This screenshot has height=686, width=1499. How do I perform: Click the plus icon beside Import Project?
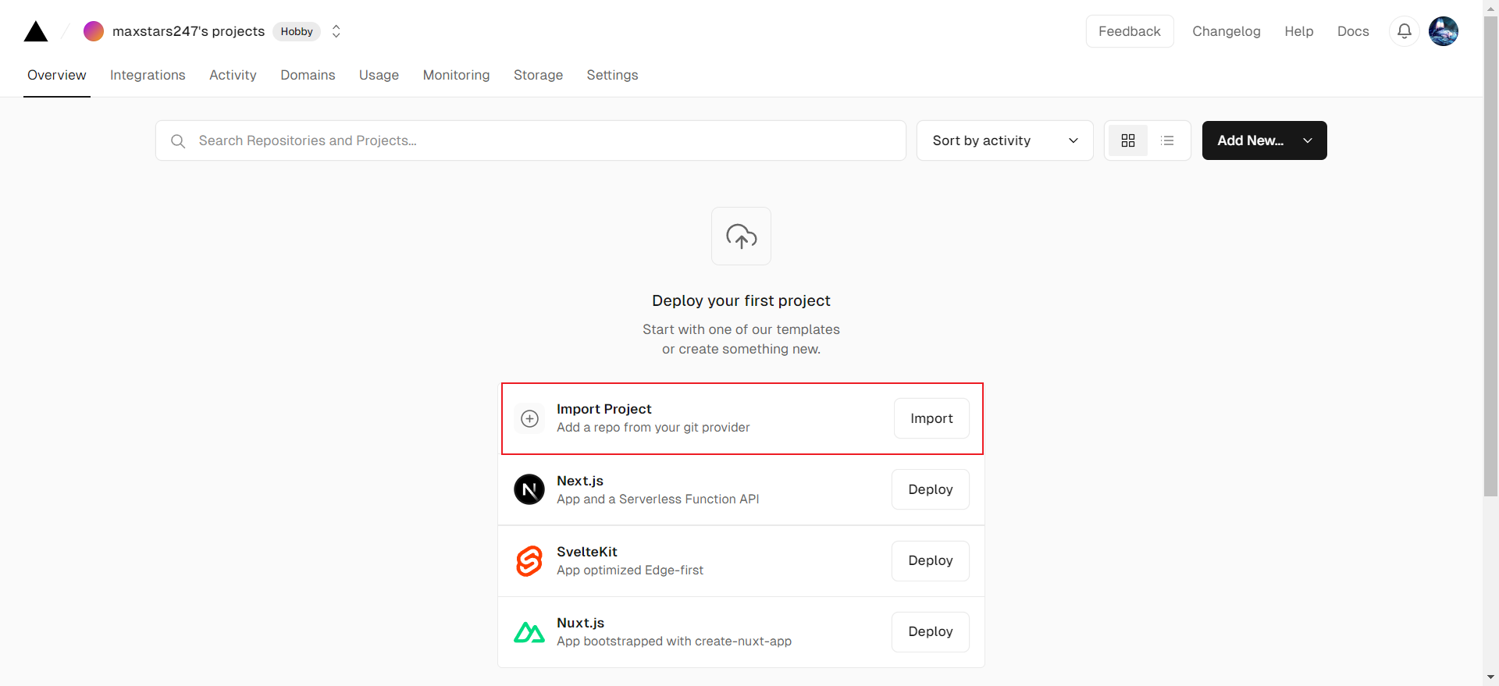point(529,418)
